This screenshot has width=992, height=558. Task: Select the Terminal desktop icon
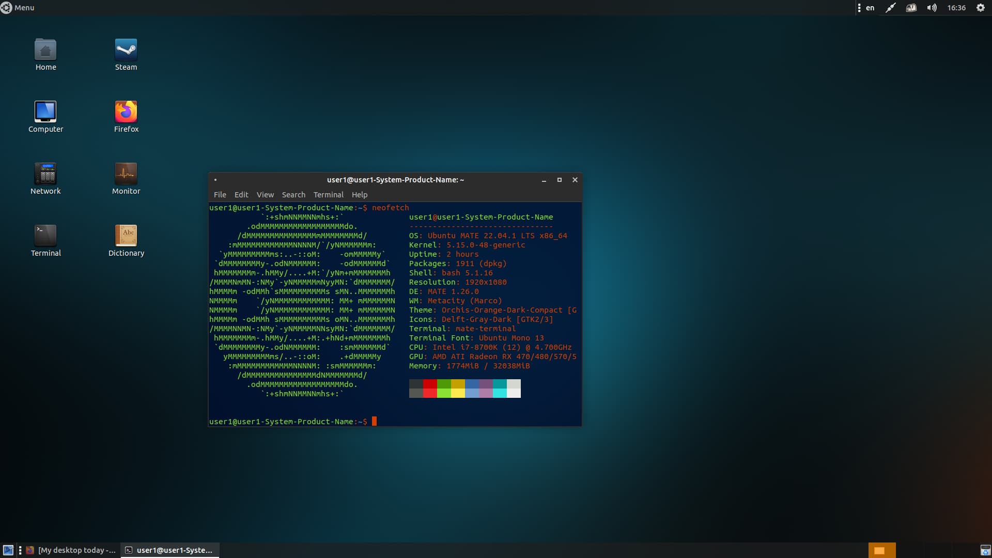(x=45, y=236)
